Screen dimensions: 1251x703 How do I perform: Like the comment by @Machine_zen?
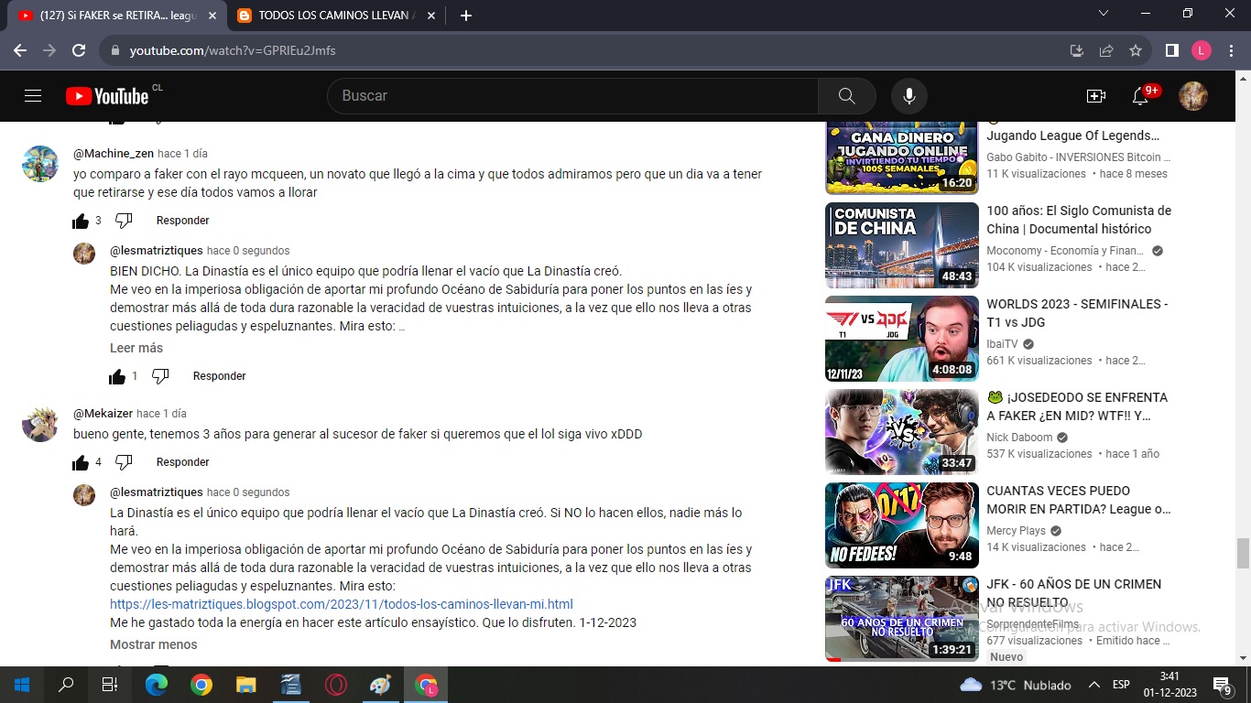pos(81,221)
